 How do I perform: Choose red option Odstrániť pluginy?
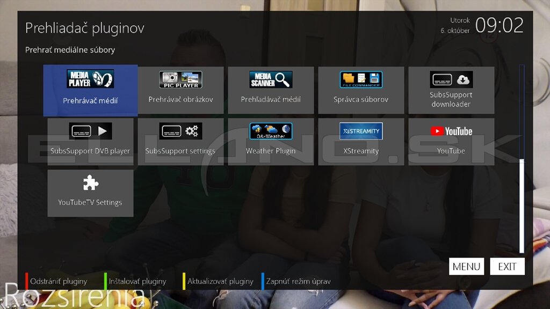(x=59, y=281)
